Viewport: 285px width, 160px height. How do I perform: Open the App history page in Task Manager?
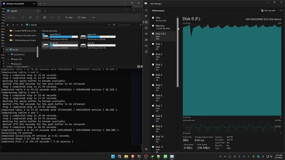coord(146,28)
